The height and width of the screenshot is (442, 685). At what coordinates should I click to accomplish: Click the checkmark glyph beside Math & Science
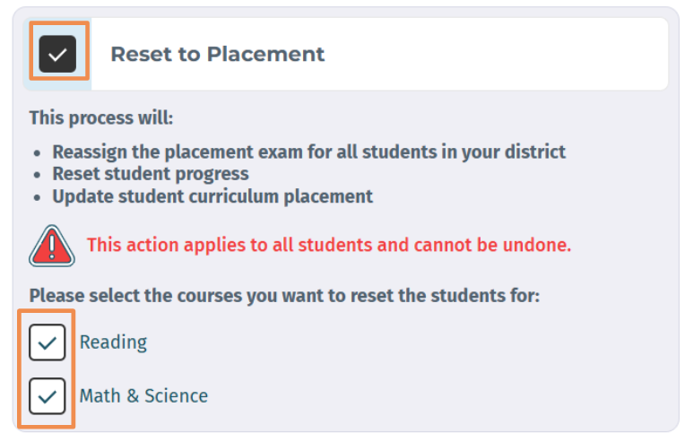coord(48,397)
